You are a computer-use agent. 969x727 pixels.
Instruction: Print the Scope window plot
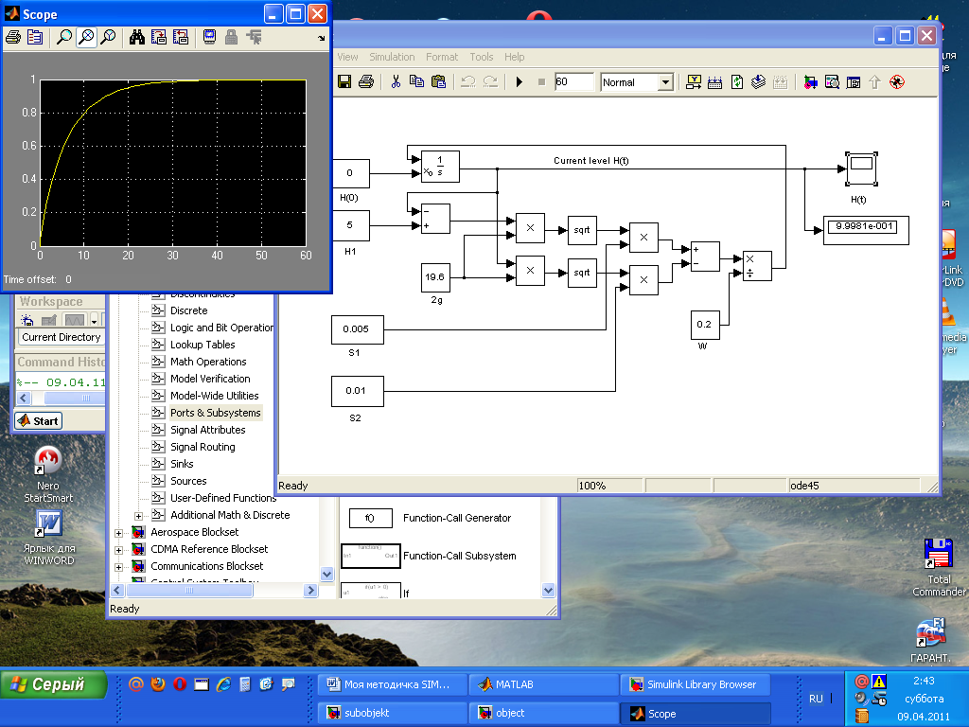point(13,38)
